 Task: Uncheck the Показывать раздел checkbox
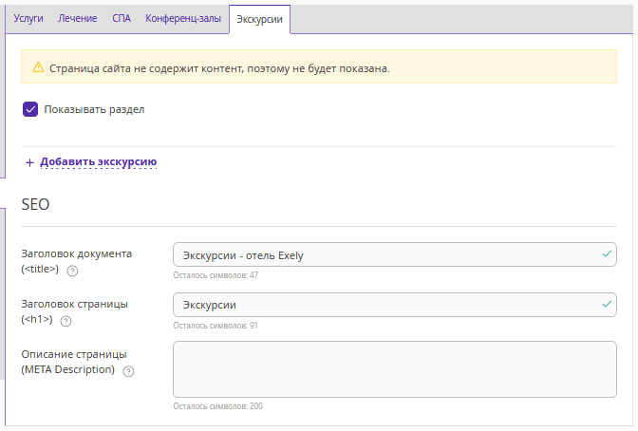[x=30, y=109]
